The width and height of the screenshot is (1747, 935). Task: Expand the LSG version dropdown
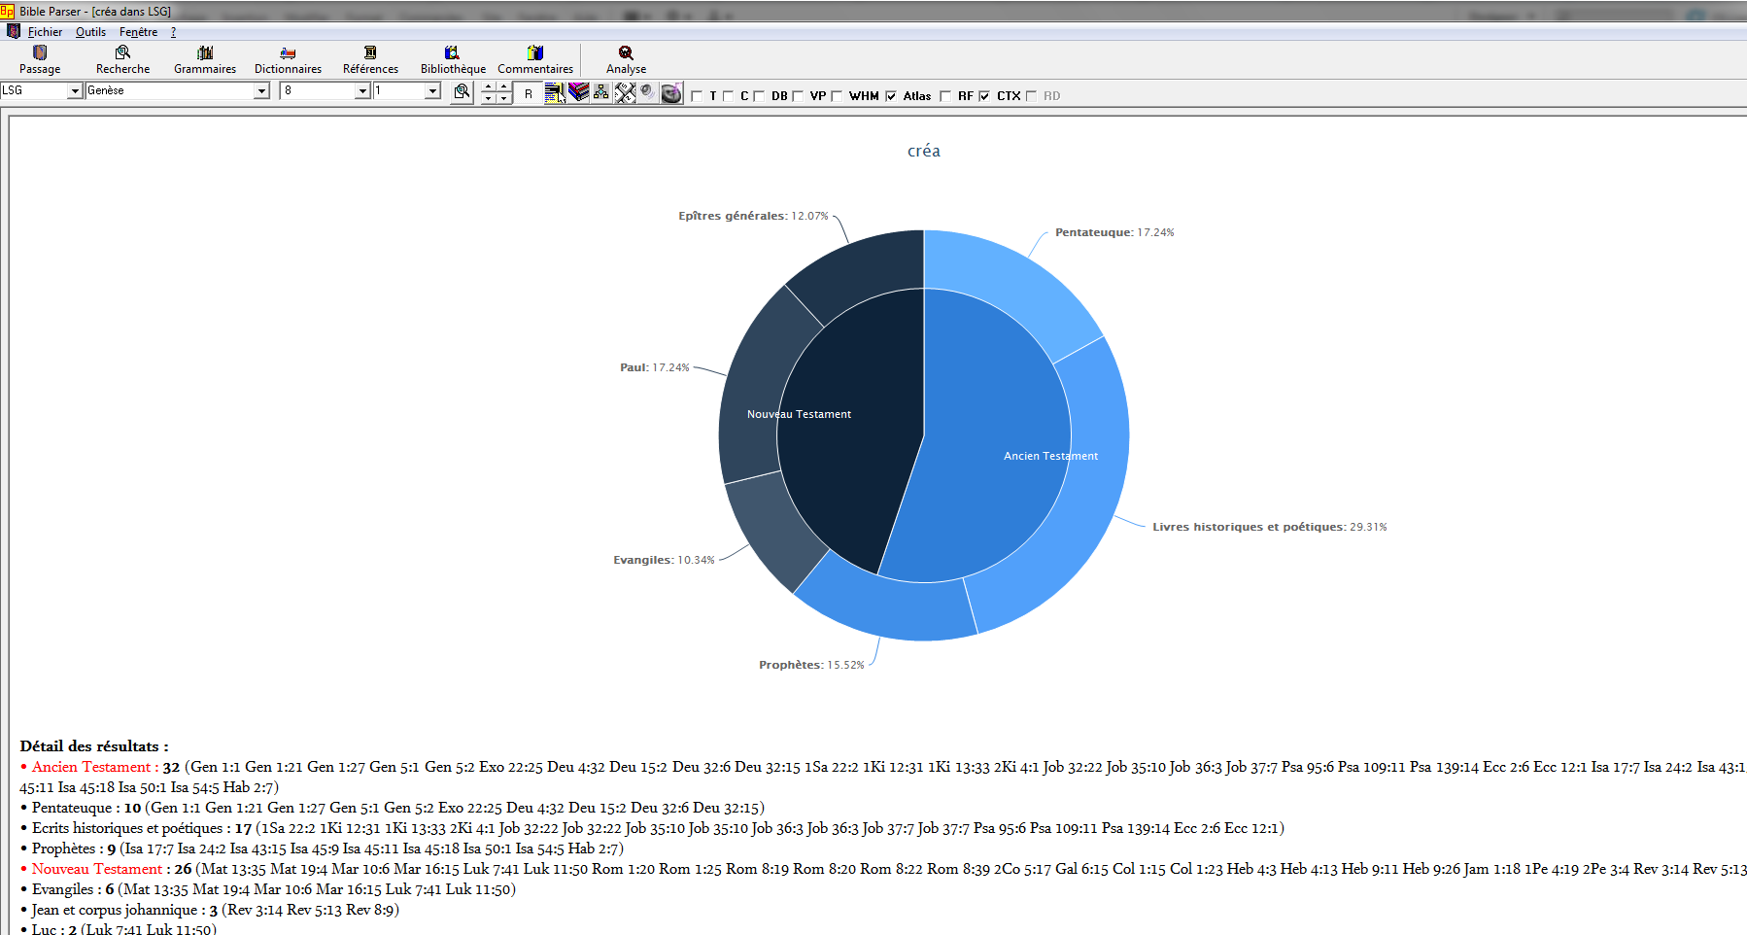point(75,90)
